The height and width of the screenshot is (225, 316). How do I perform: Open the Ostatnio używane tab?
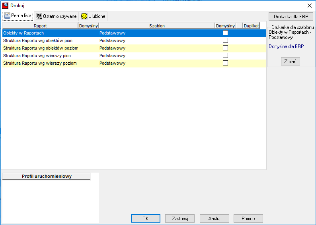57,16
